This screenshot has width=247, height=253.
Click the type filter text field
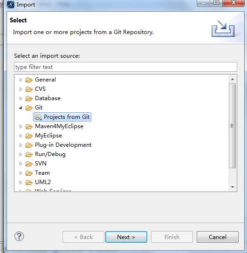pyautogui.click(x=125, y=67)
